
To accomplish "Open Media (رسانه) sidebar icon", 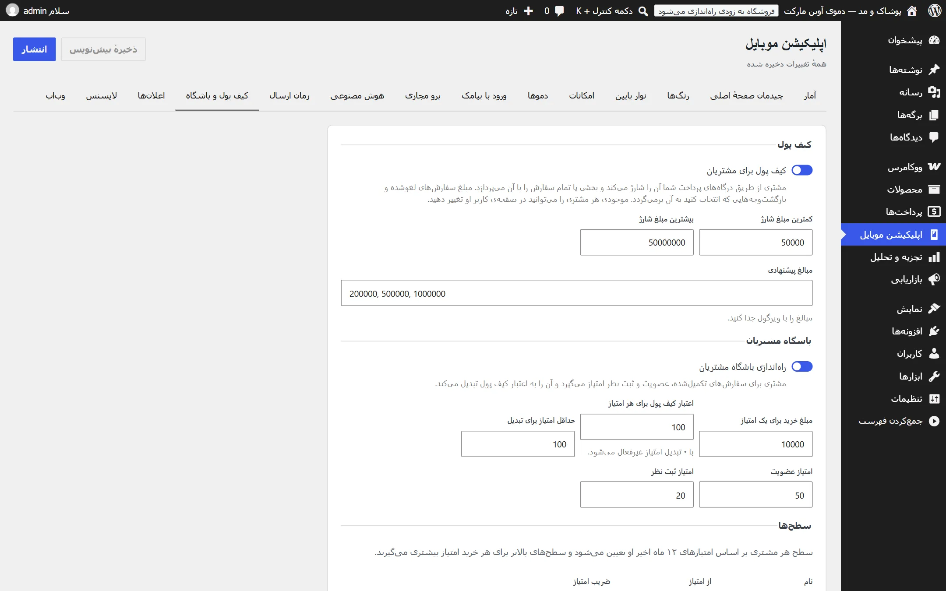I will click(934, 92).
